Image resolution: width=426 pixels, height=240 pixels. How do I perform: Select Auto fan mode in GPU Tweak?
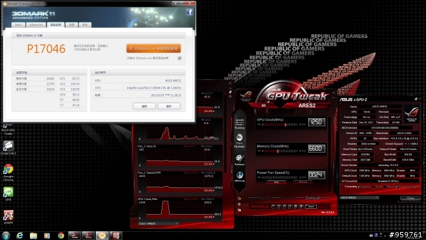click(x=276, y=182)
